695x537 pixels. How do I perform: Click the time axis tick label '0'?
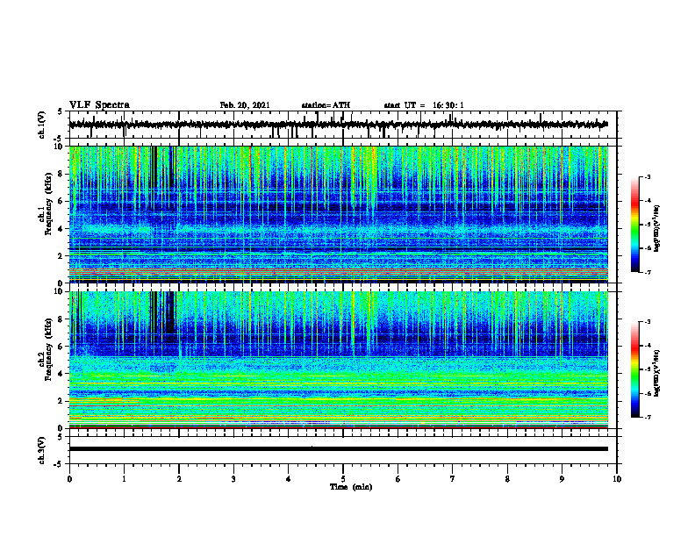[x=69, y=479]
